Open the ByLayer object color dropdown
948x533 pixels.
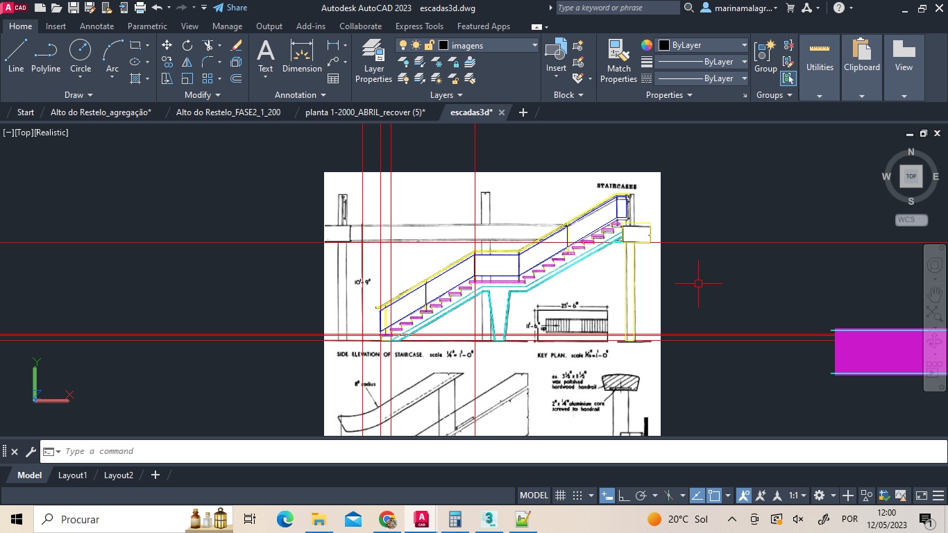702,45
